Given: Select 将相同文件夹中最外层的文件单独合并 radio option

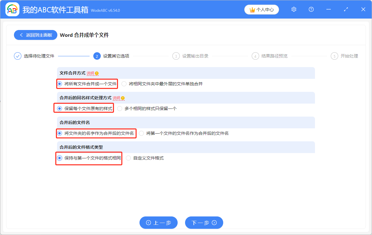Looking at the screenshot, I should [124, 84].
